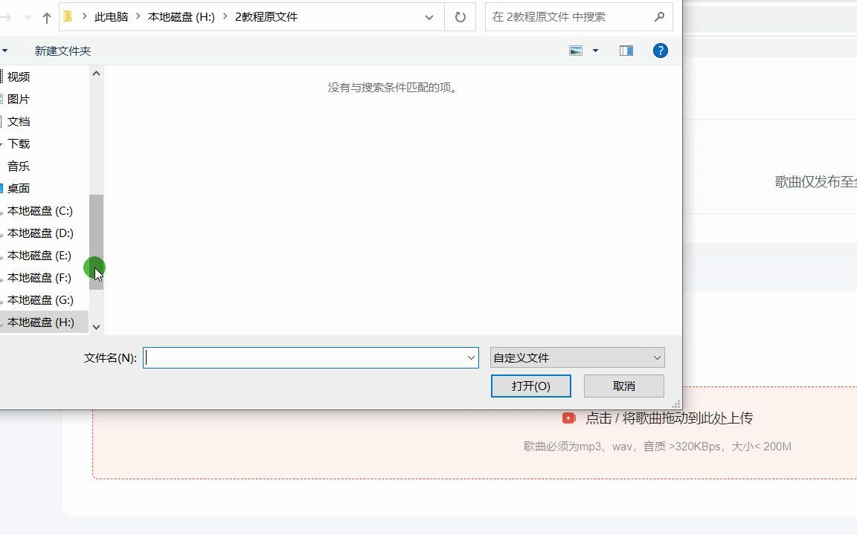Toggle the preview pane on
Image resolution: width=857 pixels, height=535 pixels.
click(626, 51)
